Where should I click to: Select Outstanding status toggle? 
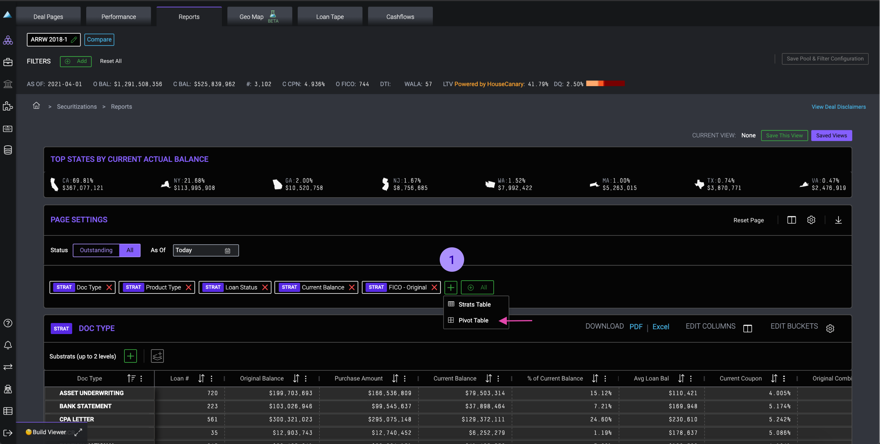pyautogui.click(x=96, y=250)
